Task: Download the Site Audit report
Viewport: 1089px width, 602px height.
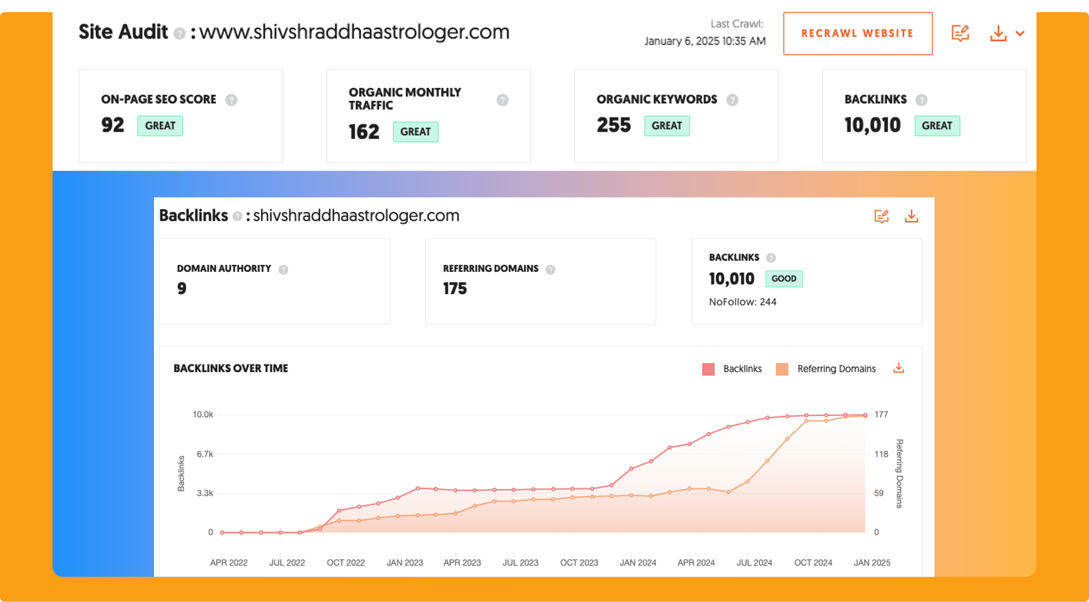Action: pyautogui.click(x=998, y=33)
